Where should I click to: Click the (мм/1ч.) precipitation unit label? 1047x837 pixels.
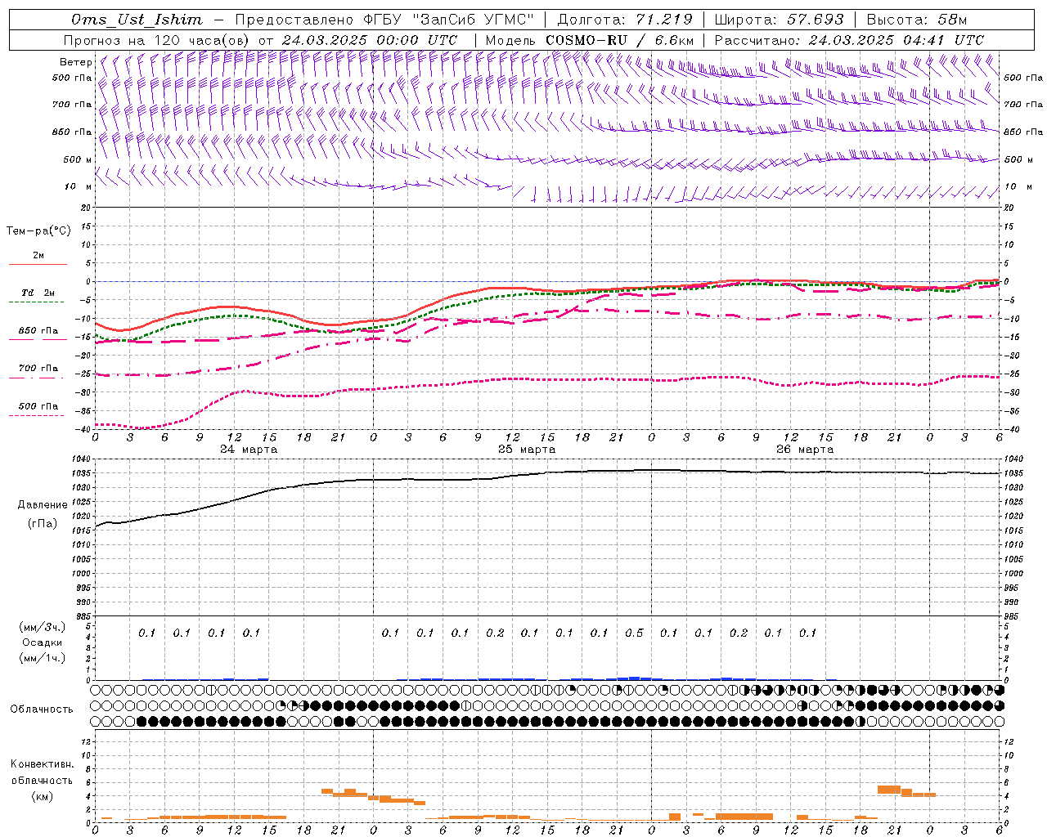coord(43,658)
